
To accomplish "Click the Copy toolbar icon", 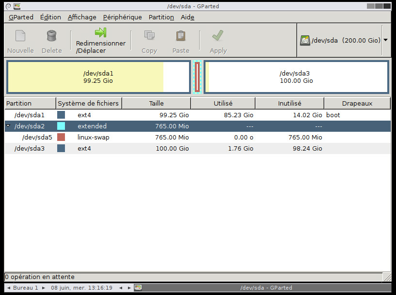I will [149, 36].
